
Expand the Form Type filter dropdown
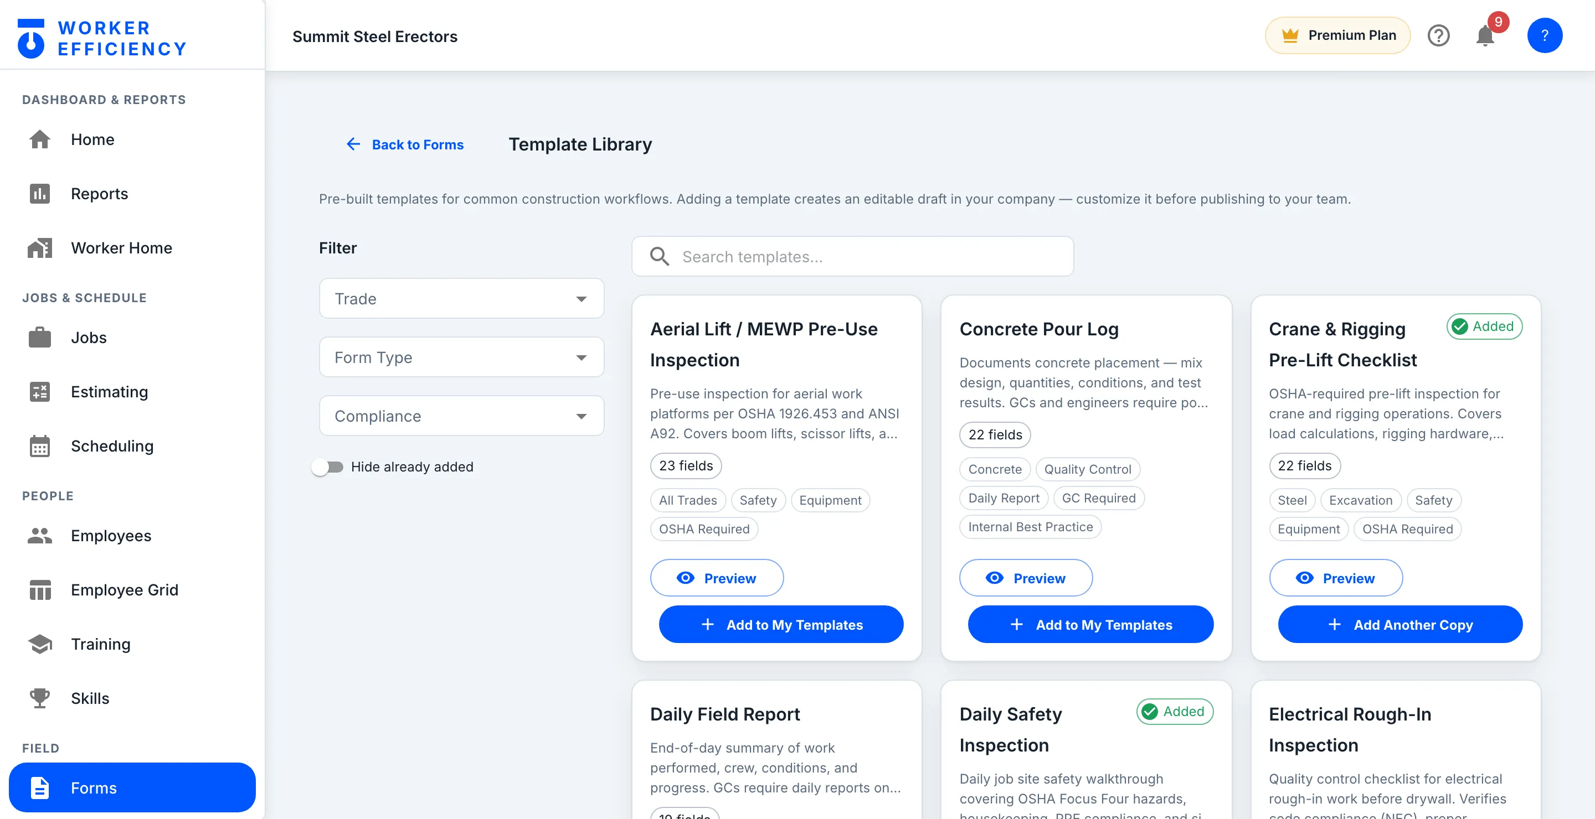pos(461,357)
